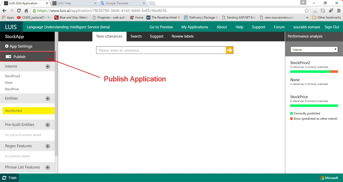Select the Suggest tab
Viewport: 343px width, 182px height.
[x=156, y=36]
